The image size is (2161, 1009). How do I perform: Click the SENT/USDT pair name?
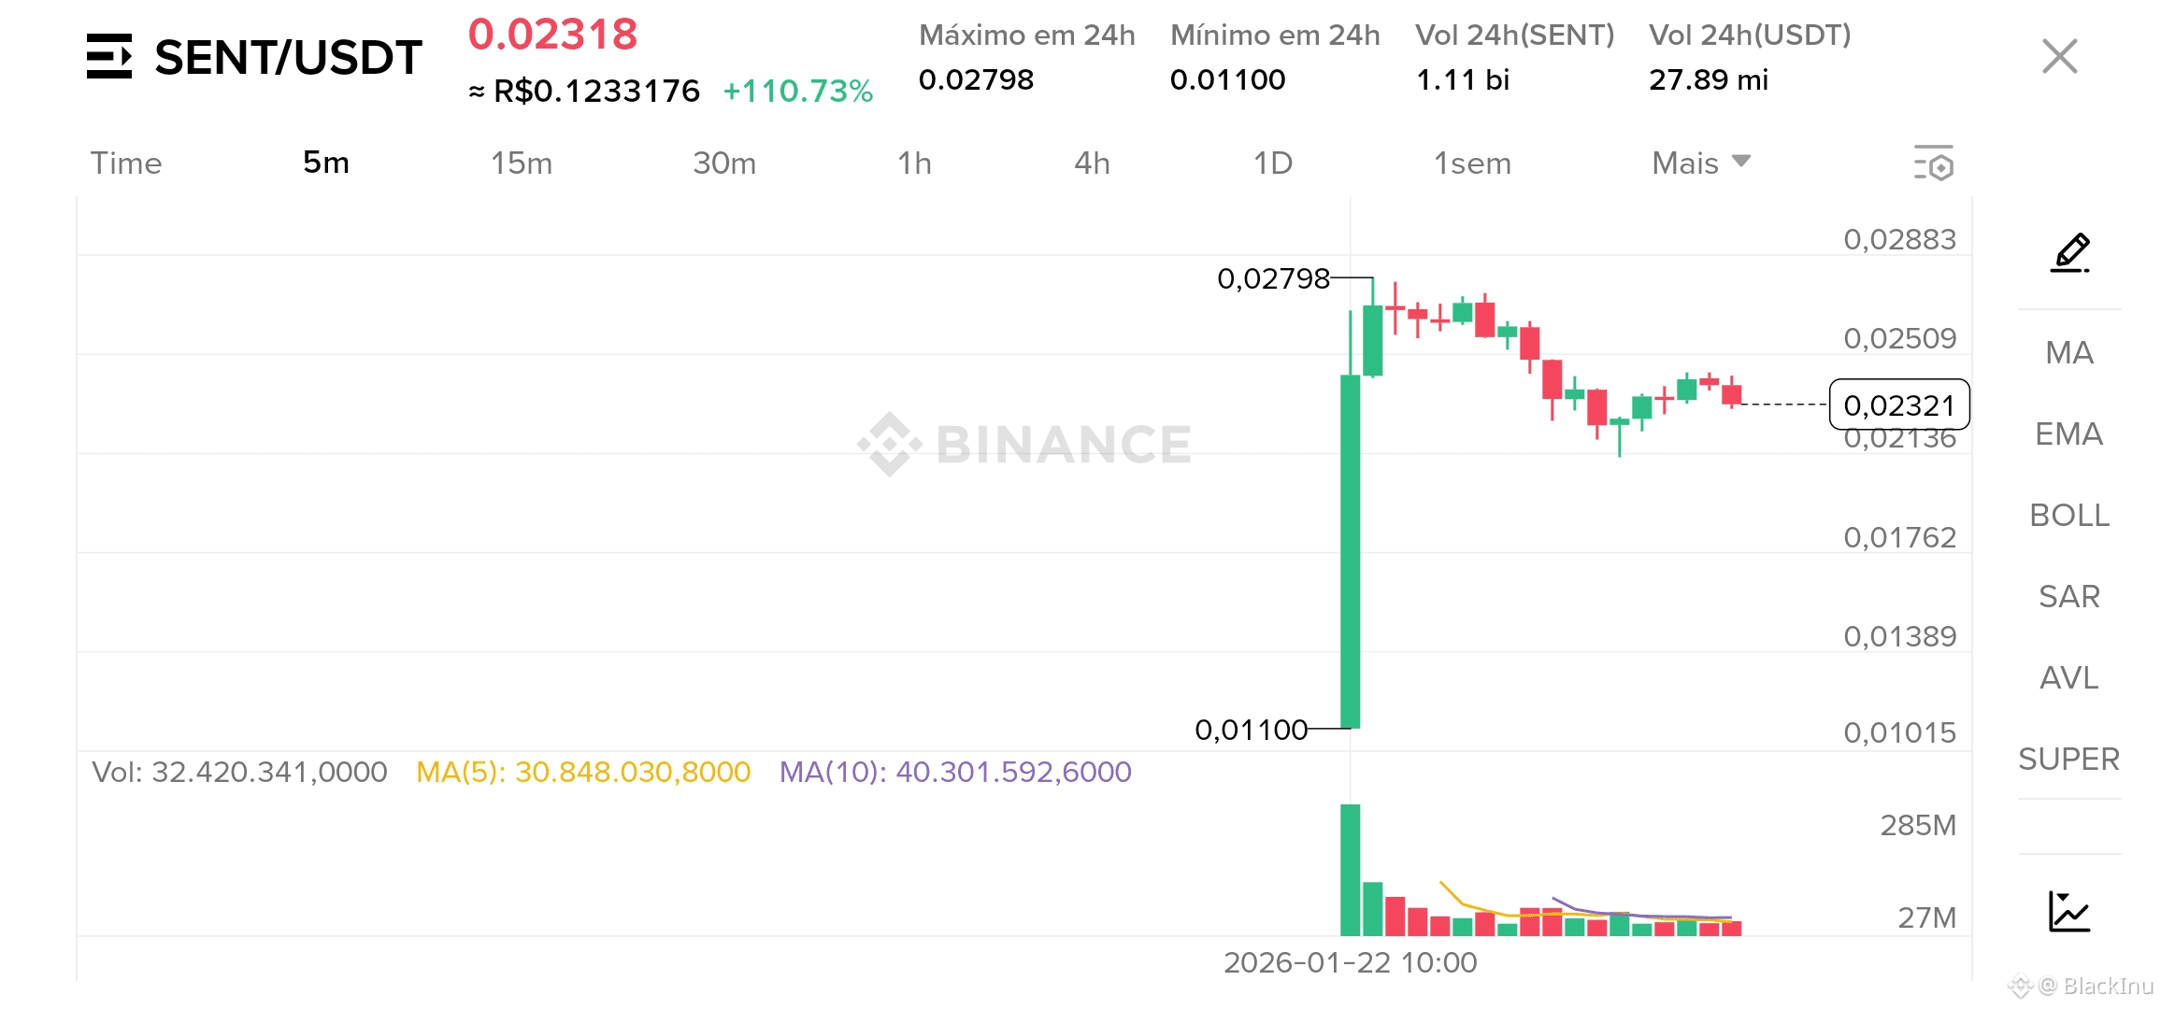point(288,58)
